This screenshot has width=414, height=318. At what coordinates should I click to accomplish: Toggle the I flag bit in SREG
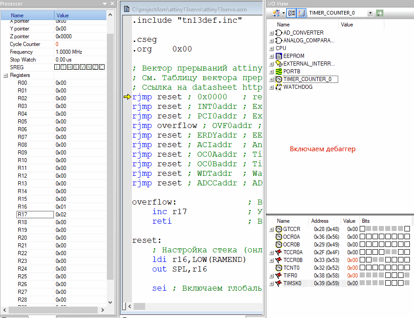click(x=57, y=67)
